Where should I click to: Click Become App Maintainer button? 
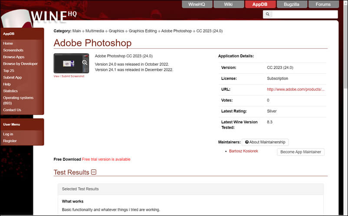[x=301, y=152]
